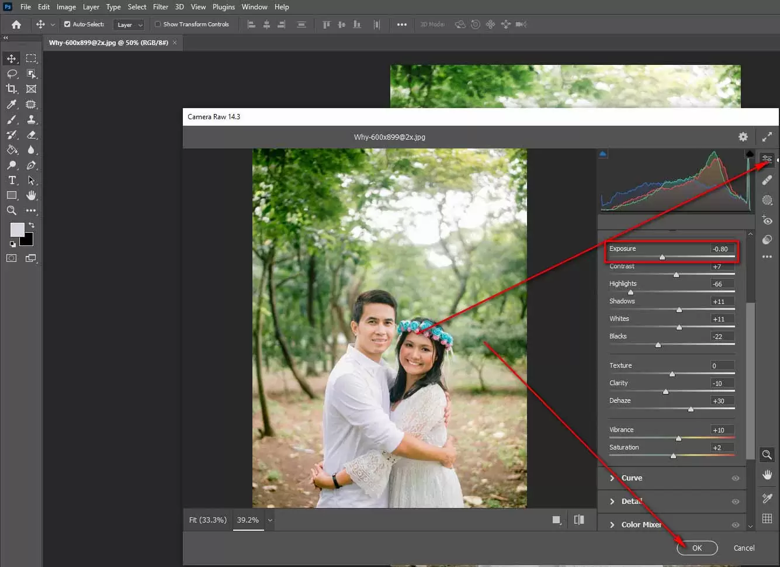Select the Clone Stamp tool

31,119
